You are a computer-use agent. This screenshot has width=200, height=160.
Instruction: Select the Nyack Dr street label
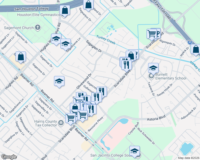tap(184, 52)
